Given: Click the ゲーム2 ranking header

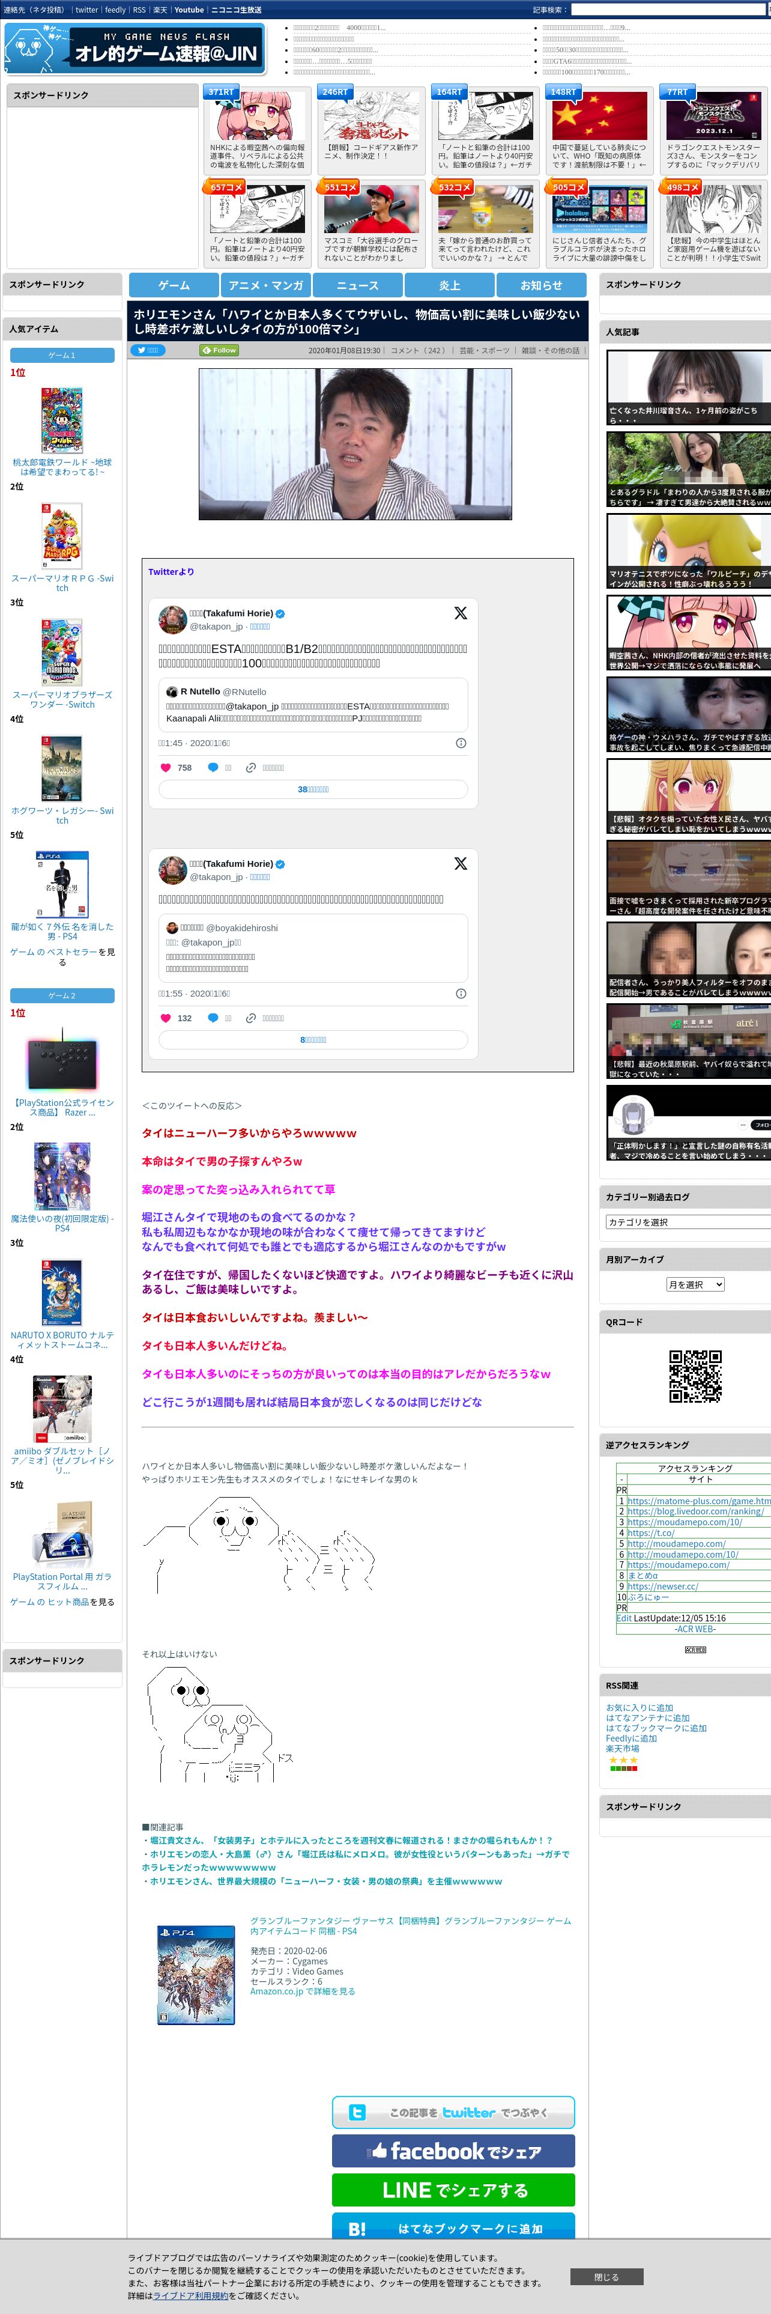Looking at the screenshot, I should coord(62,995).
